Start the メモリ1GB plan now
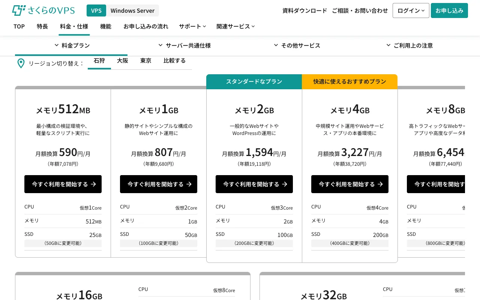The image size is (480, 300). pyautogui.click(x=159, y=184)
